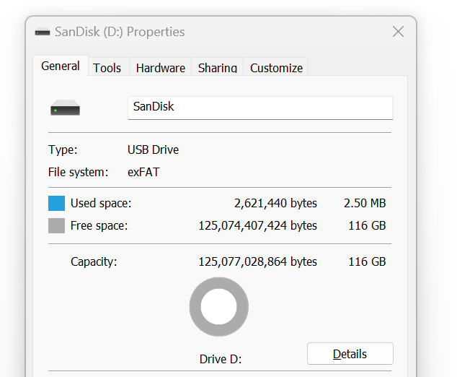Click the blue Used space color swatch
Image resolution: width=457 pixels, height=377 pixels.
pyautogui.click(x=56, y=203)
